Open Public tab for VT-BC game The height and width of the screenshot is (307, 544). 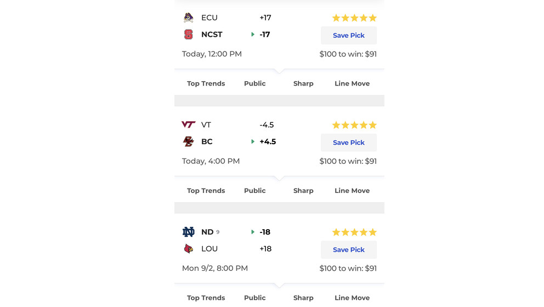point(254,191)
